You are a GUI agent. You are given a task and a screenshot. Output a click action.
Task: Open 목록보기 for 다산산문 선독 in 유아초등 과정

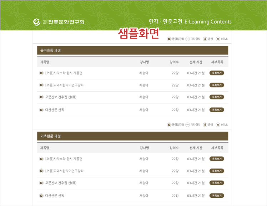217,110
